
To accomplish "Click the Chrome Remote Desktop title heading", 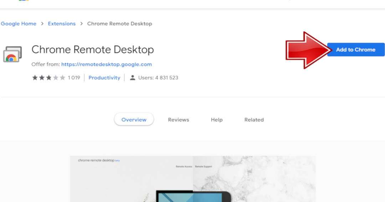I will (93, 50).
